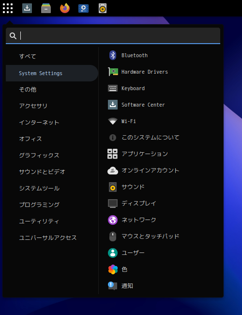
Task: Click the 色 label
Action: tap(124, 269)
